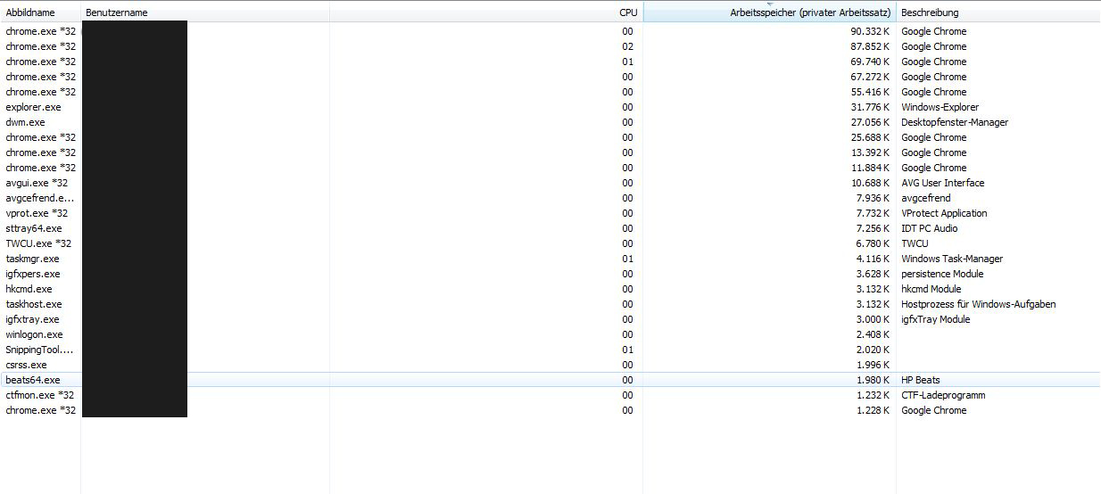The image size is (1101, 494).
Task: Click Hostprozess für Windows-Aufgaben description
Action: point(979,304)
